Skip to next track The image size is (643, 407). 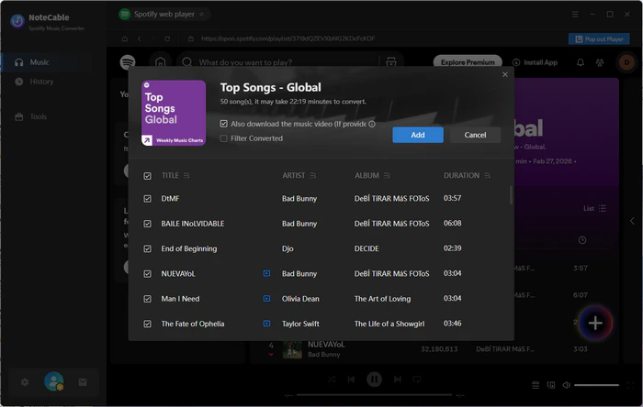[397, 379]
